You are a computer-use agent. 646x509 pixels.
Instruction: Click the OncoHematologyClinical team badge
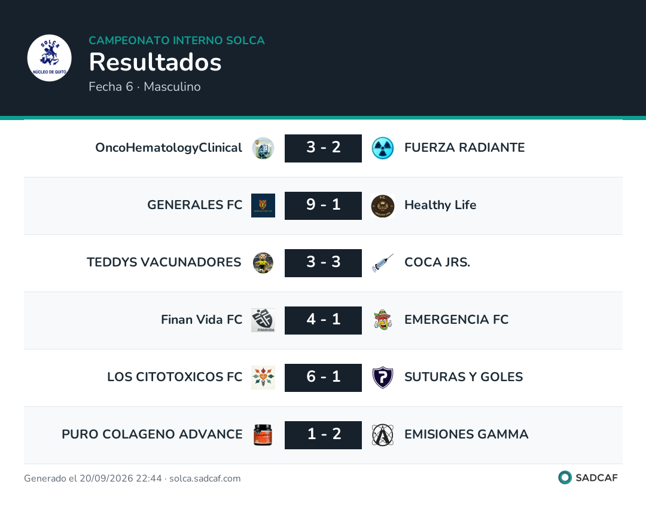coord(263,148)
